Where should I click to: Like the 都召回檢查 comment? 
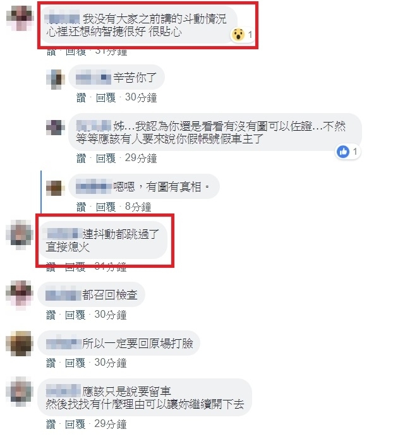(51, 315)
